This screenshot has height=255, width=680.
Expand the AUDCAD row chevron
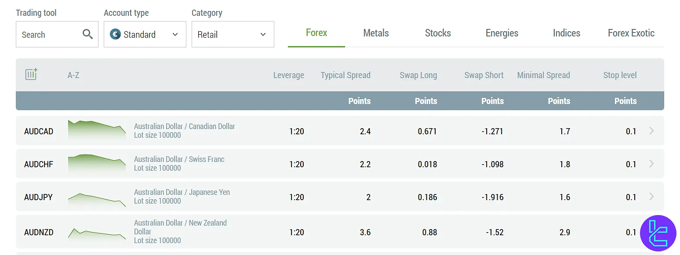[x=652, y=130]
